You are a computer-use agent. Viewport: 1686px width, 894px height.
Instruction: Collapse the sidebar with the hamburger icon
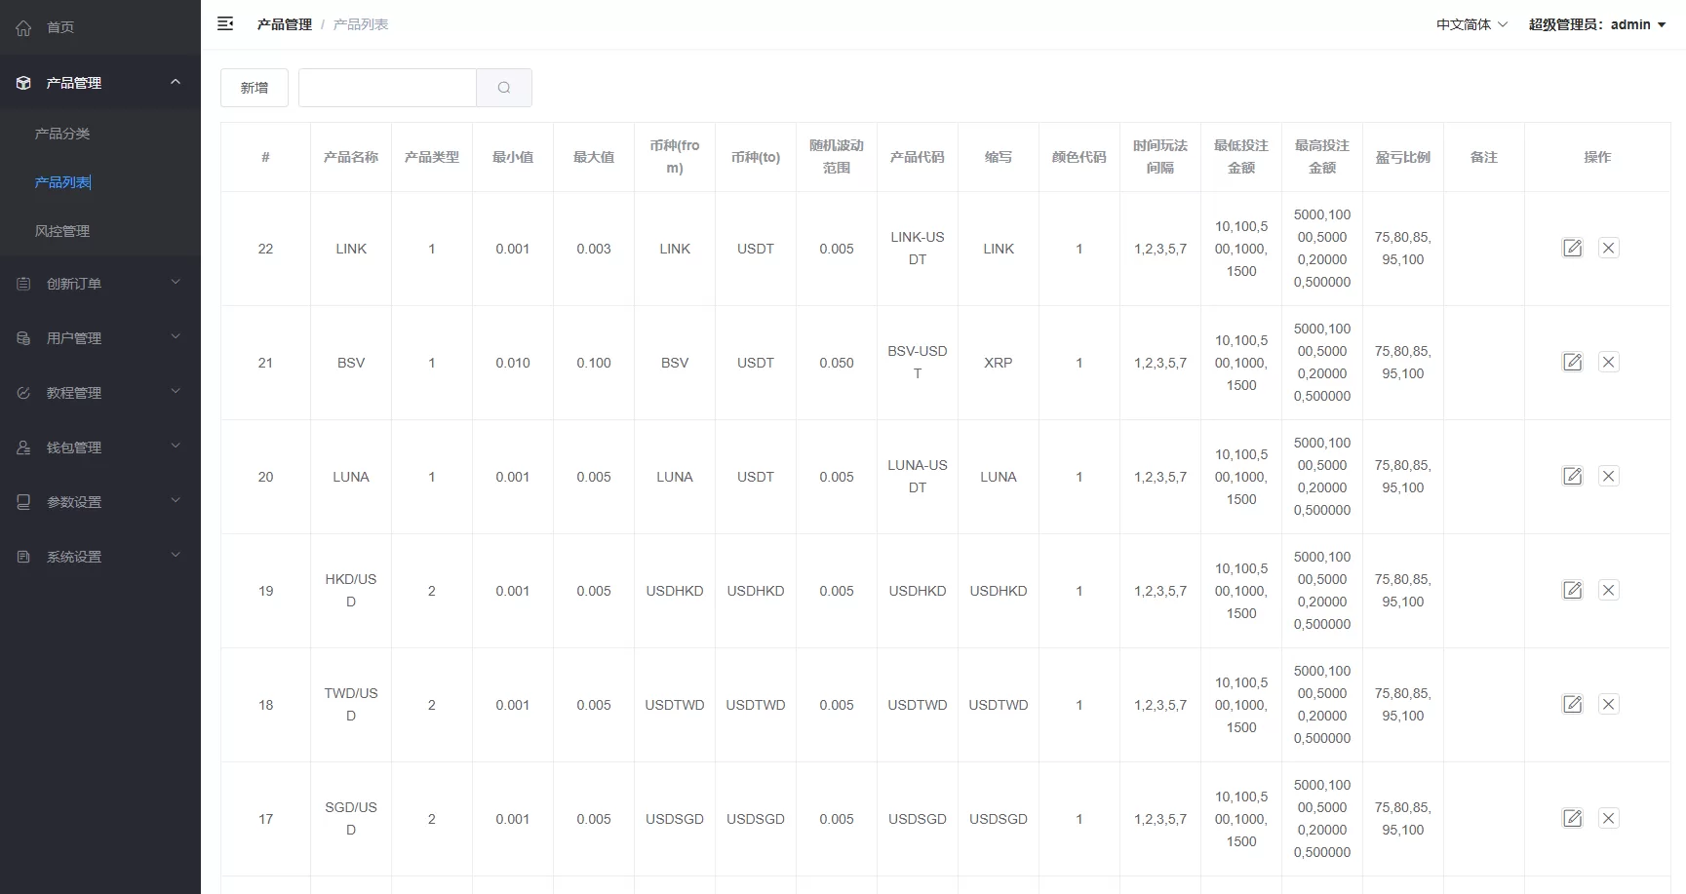click(225, 24)
